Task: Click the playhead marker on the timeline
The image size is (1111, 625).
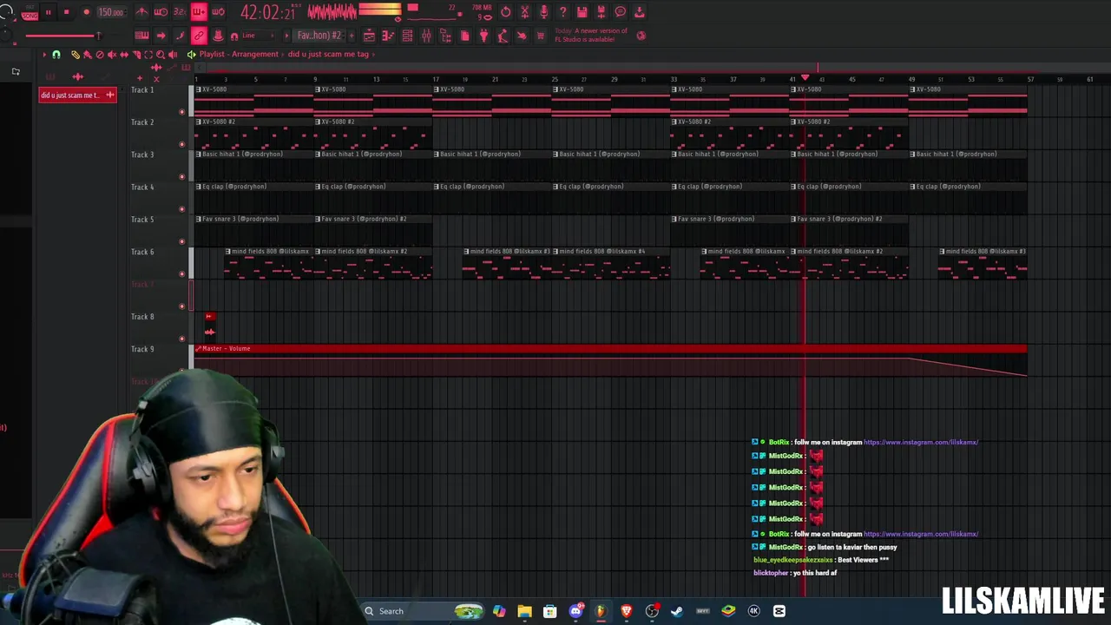Action: click(x=805, y=78)
